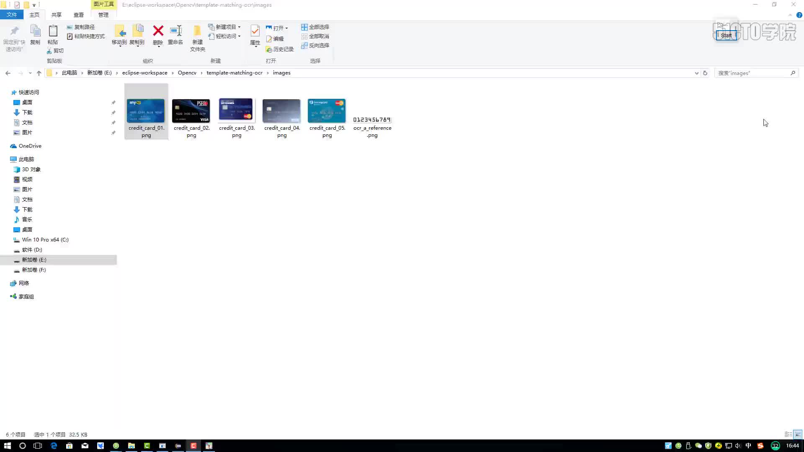The height and width of the screenshot is (452, 804).
Task: Open Win 10 Pro x64 (C:) drive
Action: (41, 240)
